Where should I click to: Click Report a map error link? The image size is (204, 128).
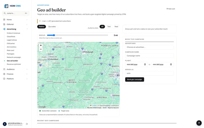113,108
